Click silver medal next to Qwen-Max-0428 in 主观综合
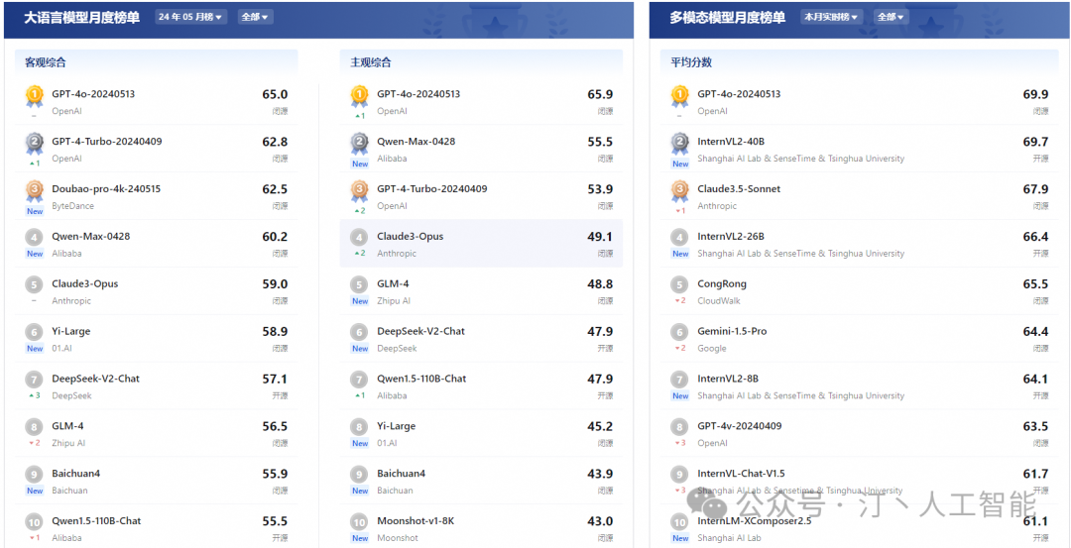1071x548 pixels. 359,144
